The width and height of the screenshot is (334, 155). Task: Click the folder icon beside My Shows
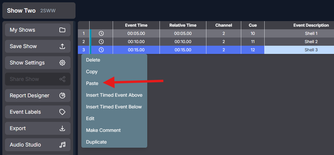[x=62, y=30]
